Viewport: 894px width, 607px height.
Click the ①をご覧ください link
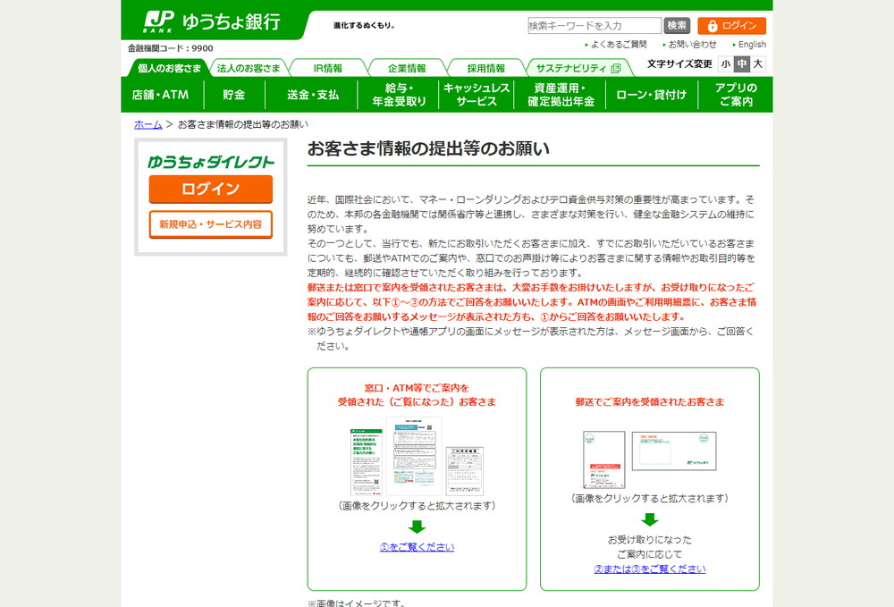click(x=417, y=547)
